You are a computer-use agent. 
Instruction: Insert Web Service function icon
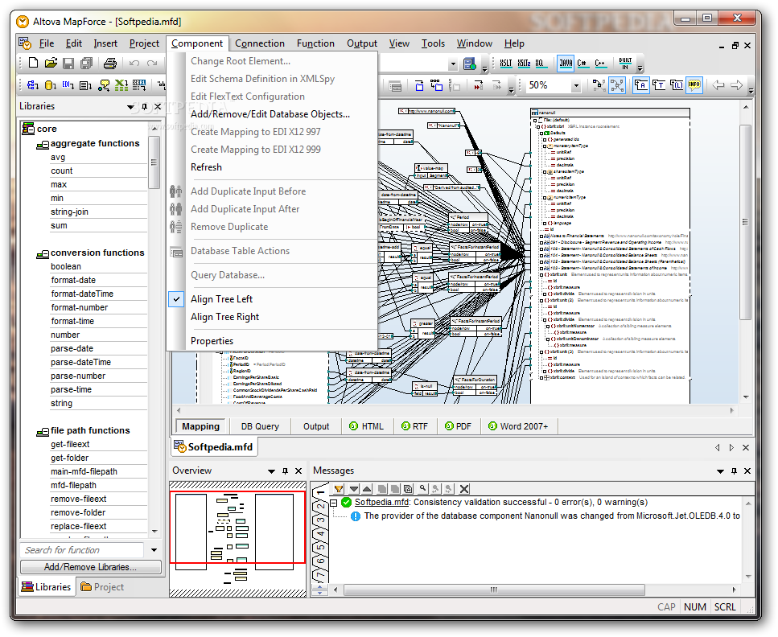coord(104,85)
